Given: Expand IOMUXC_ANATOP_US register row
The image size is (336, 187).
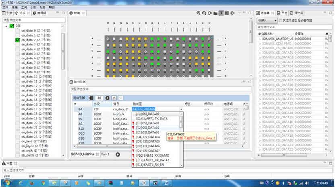Looking at the screenshot, I should click(x=260, y=39).
